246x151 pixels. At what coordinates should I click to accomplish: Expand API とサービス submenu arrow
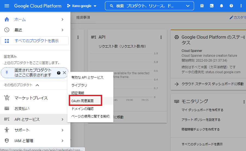63,119
